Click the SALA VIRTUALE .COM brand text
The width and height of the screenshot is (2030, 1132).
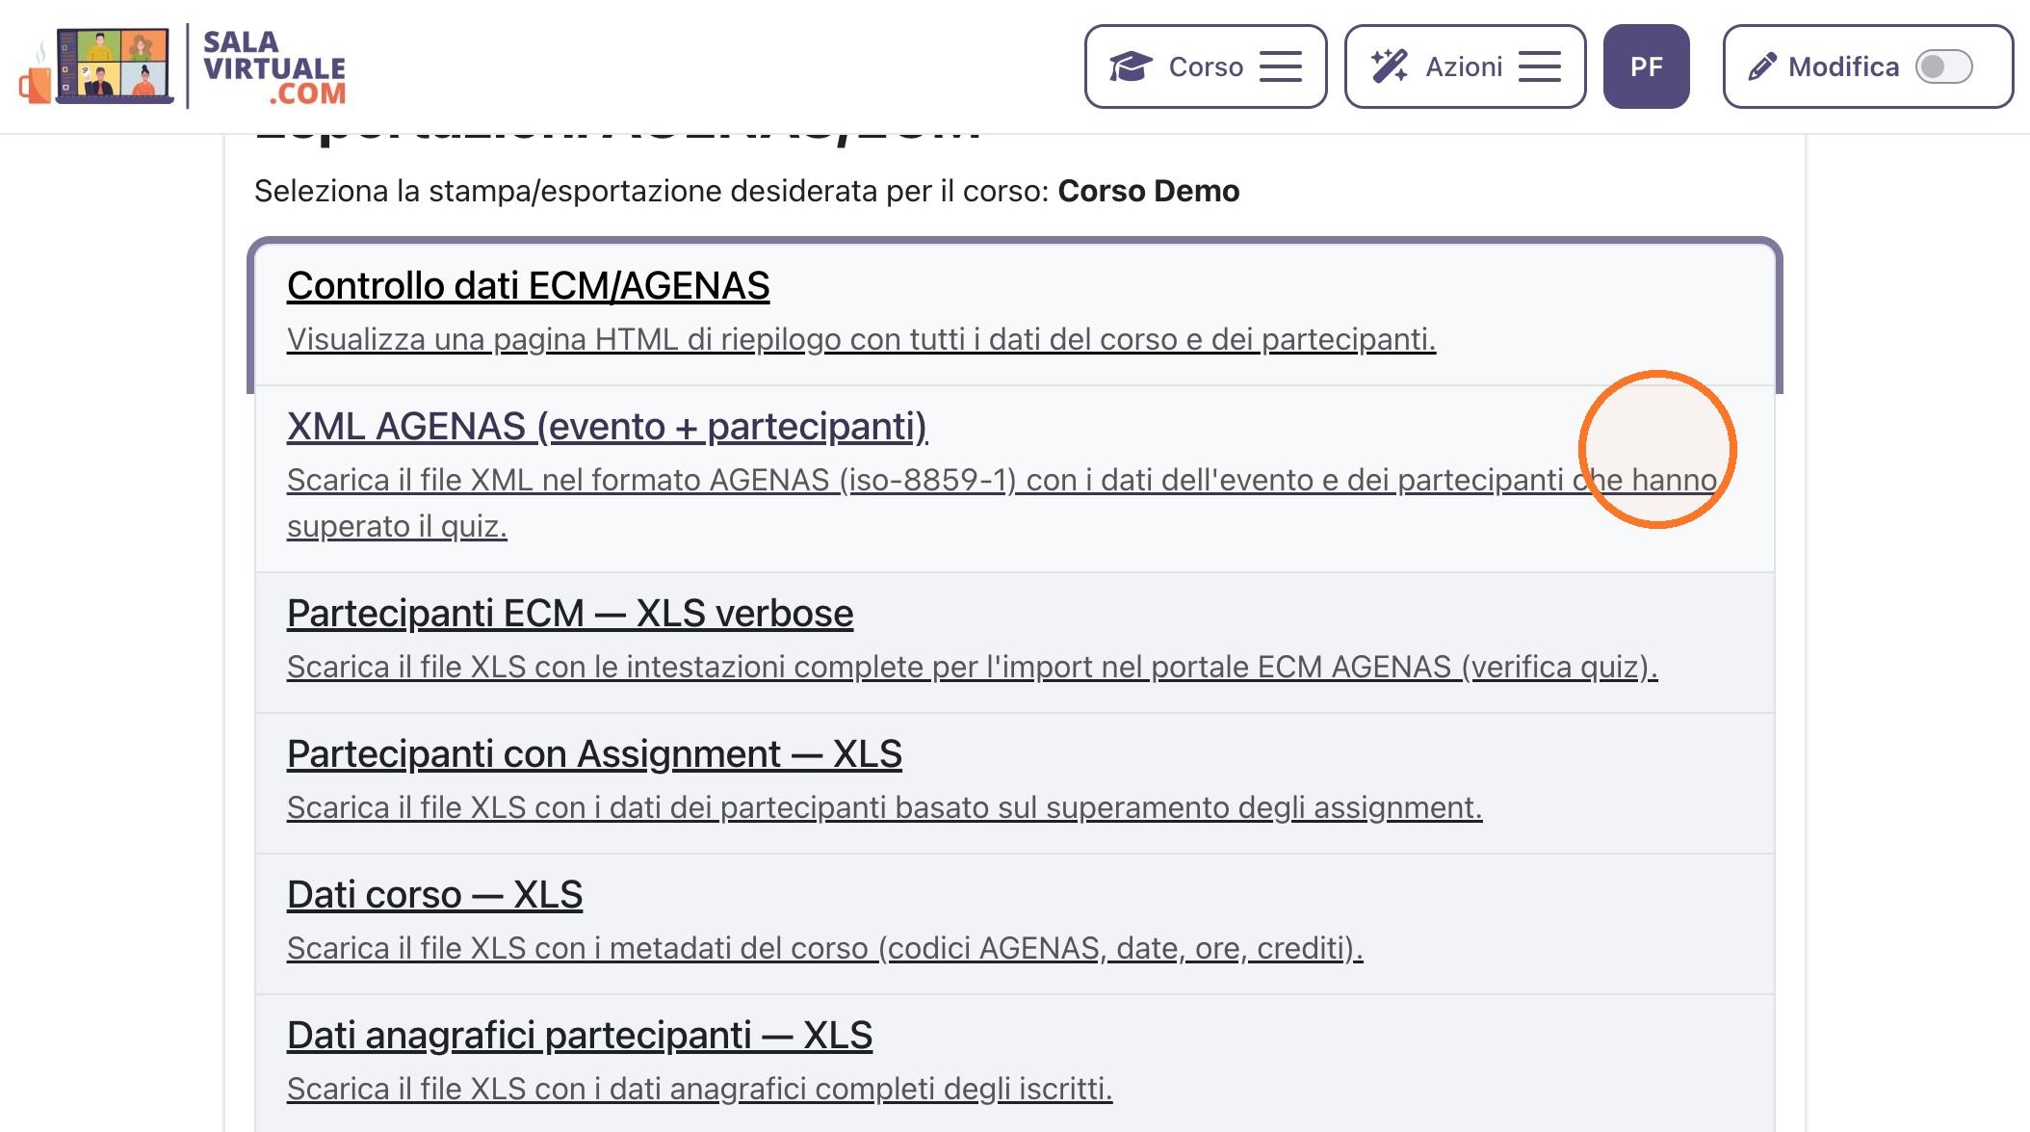(274, 67)
